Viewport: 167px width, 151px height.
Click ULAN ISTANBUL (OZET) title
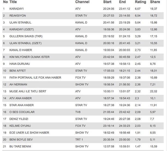(x=25, y=43)
